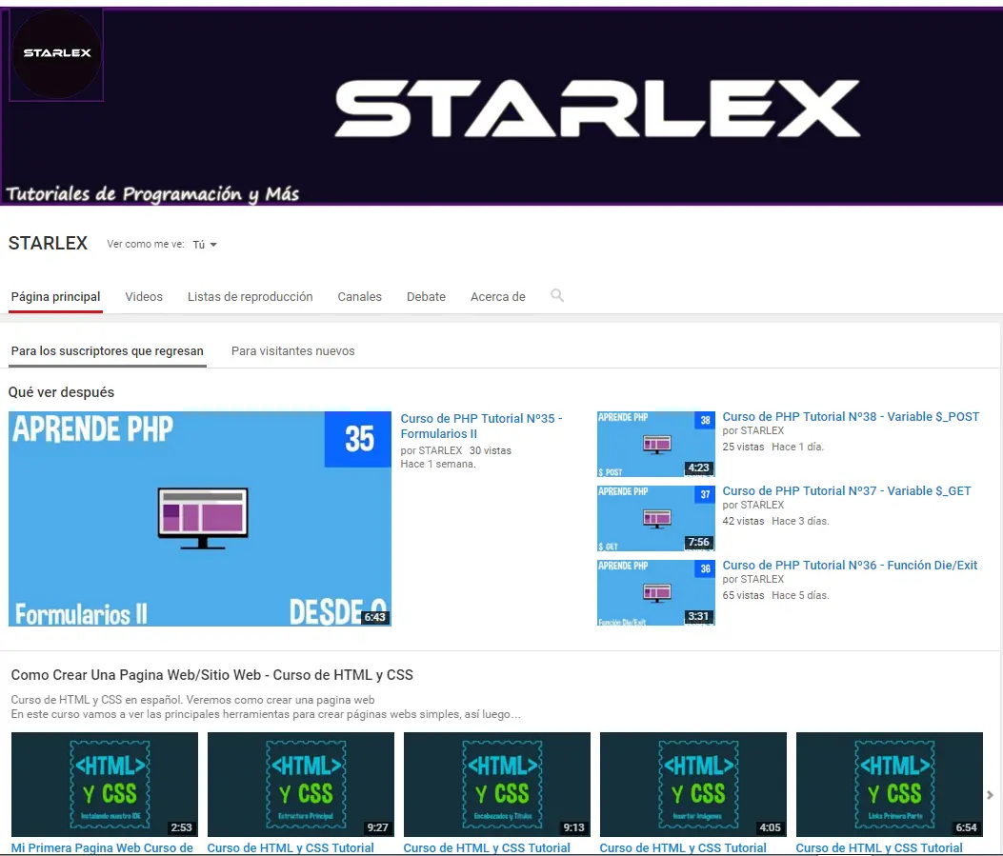Open the PHP Tutorial 37 $_GET thumbnail
Viewport: 1003px width, 856px height.
pyautogui.click(x=655, y=518)
